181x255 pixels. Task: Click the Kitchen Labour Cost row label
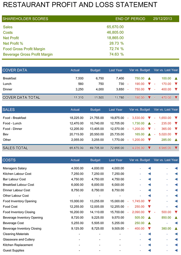coord(17,174)
